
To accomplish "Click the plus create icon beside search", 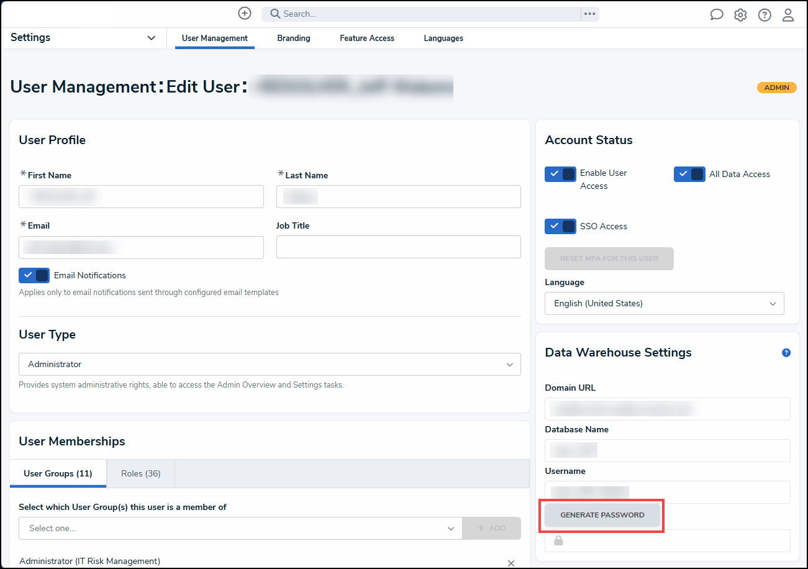I will coord(245,13).
